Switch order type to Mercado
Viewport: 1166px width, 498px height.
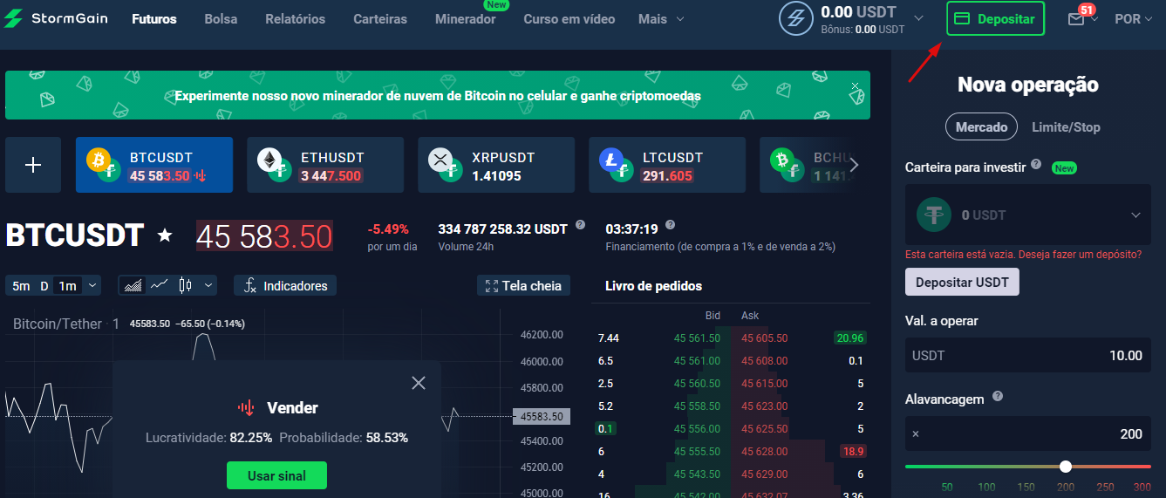coord(981,126)
